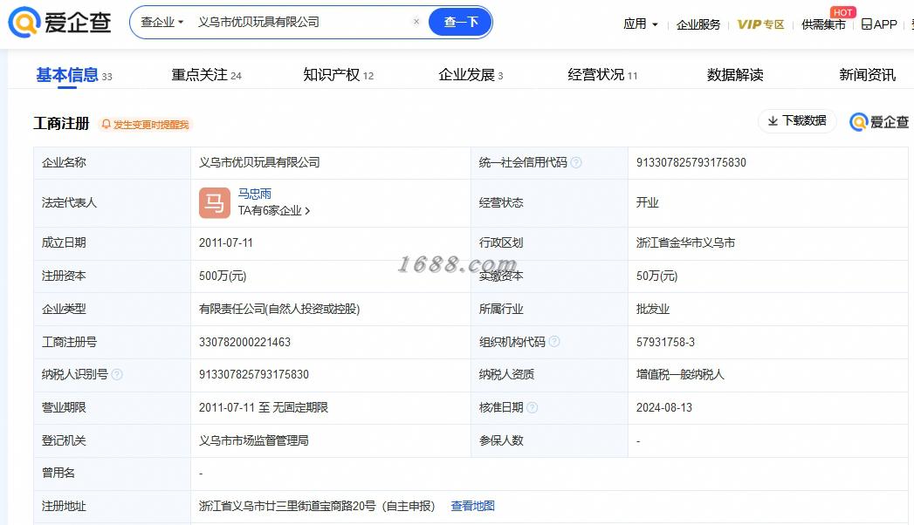Switch to the 知识产权 tab
This screenshot has height=525, width=914.
[338, 75]
